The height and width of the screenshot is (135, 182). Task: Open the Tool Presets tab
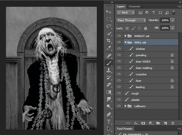pos(125,129)
